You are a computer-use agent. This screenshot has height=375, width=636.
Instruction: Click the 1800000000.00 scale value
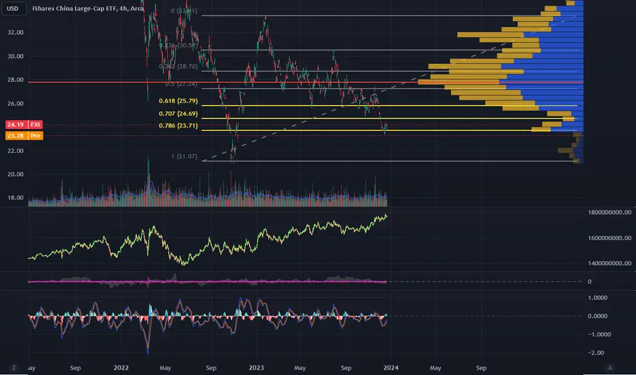(609, 213)
